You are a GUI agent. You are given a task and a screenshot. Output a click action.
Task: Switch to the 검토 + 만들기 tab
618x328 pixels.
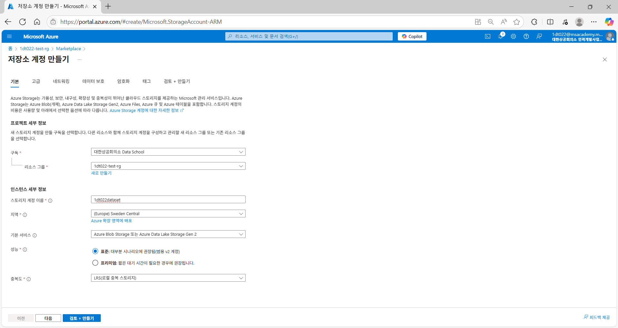177,81
